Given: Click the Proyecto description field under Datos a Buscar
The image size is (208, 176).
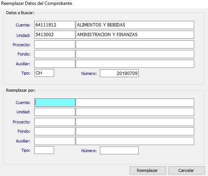Looking at the screenshot, I should point(135,44).
